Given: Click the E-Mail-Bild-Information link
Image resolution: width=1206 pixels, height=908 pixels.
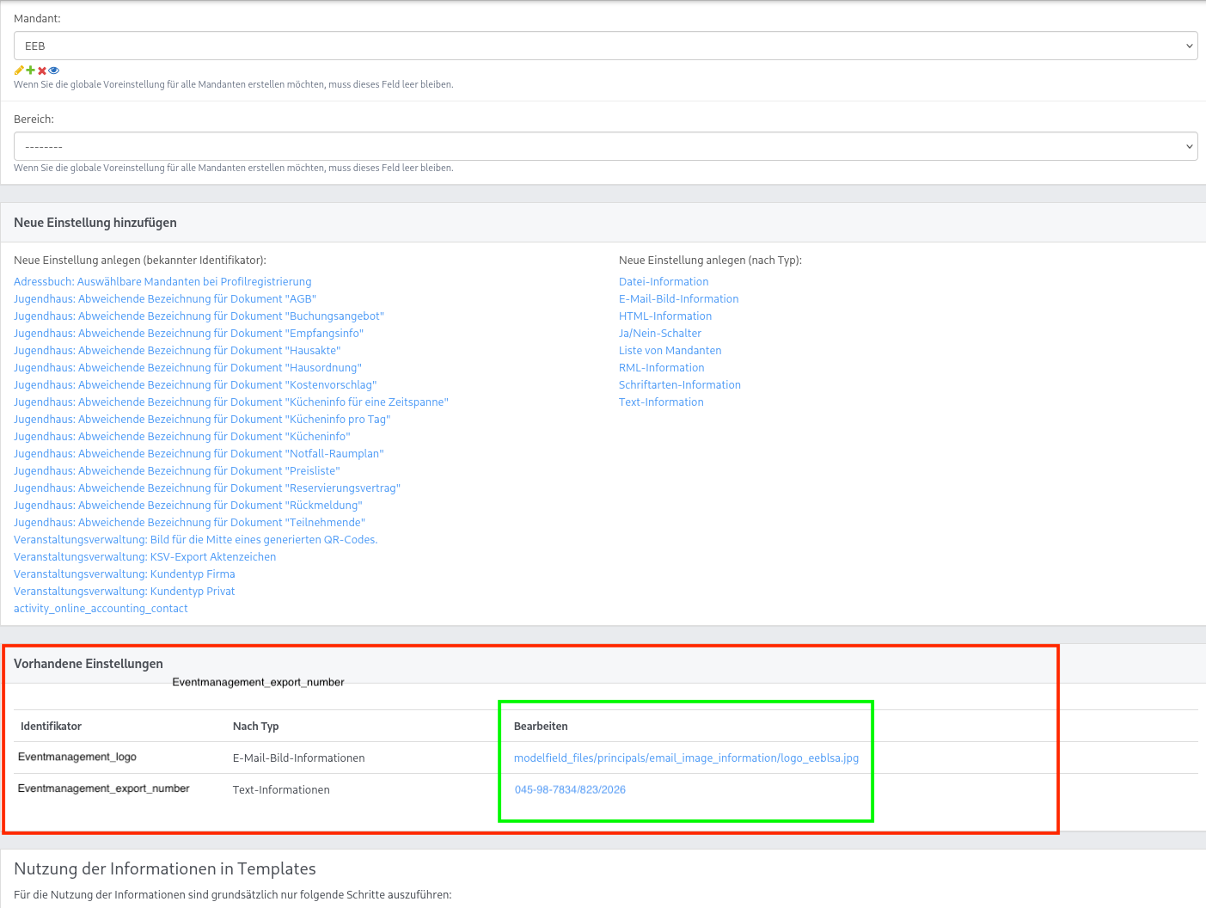Looking at the screenshot, I should point(678,299).
